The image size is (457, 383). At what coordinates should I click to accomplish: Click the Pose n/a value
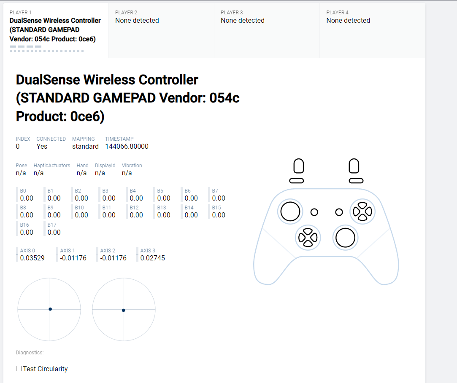(21, 173)
